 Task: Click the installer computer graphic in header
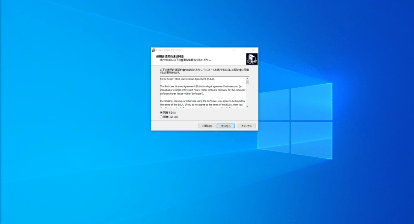[252, 59]
